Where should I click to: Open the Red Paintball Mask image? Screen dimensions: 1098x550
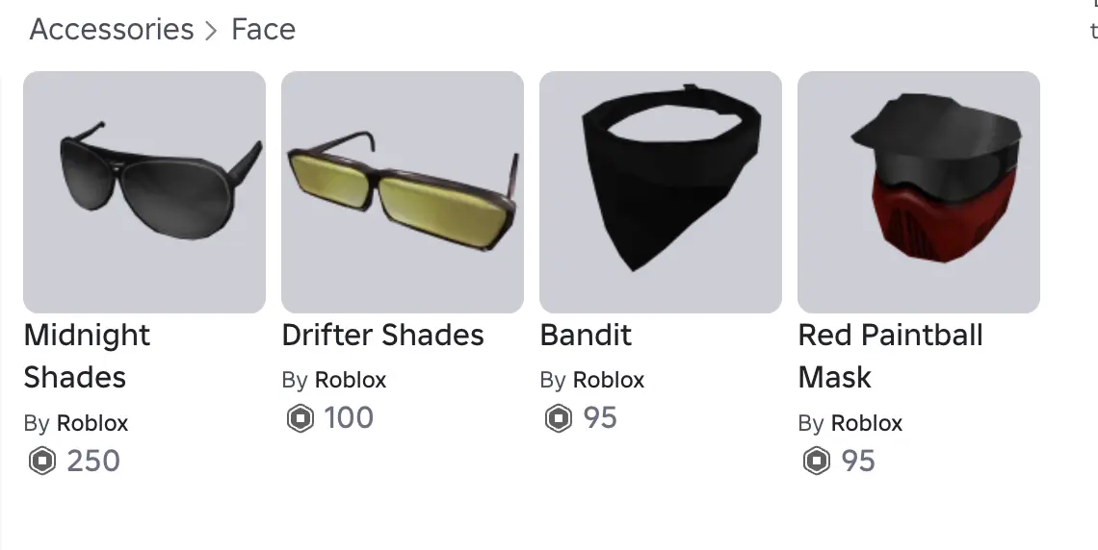point(919,192)
